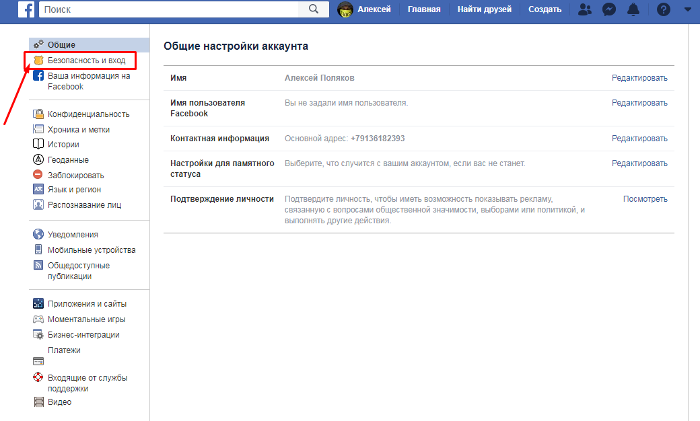Click Посмотреть for Подтверждение личности
Image resolution: width=700 pixels, height=421 pixels.
point(645,199)
